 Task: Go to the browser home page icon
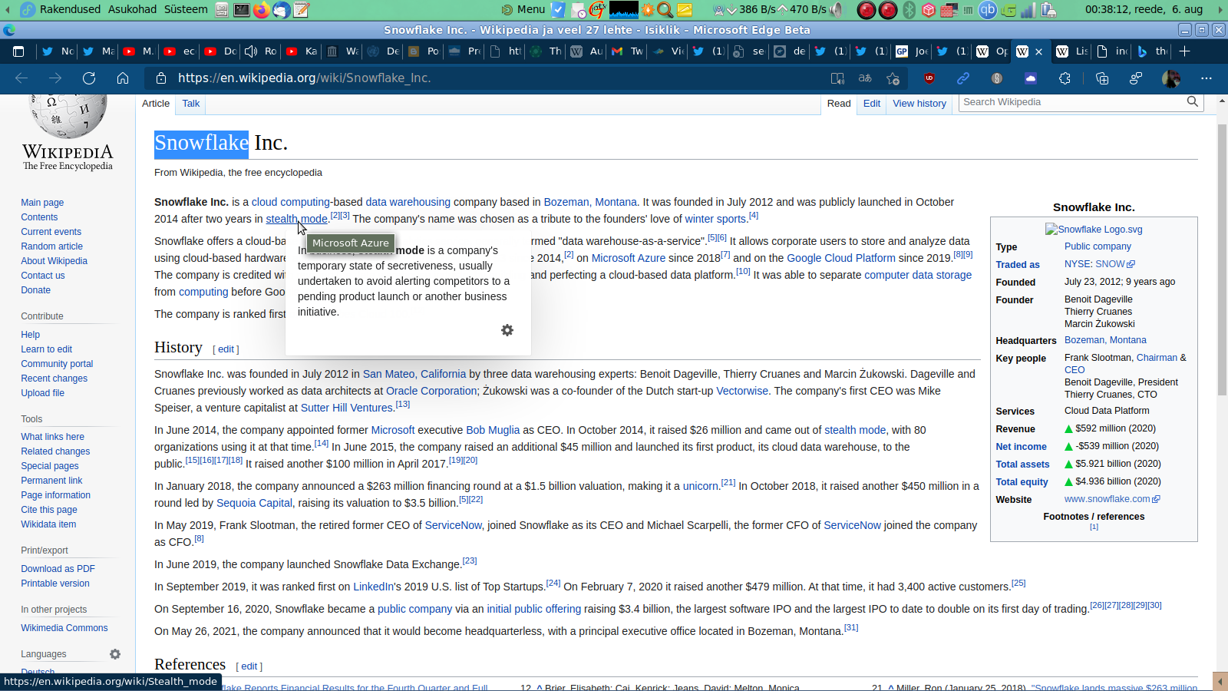[123, 78]
